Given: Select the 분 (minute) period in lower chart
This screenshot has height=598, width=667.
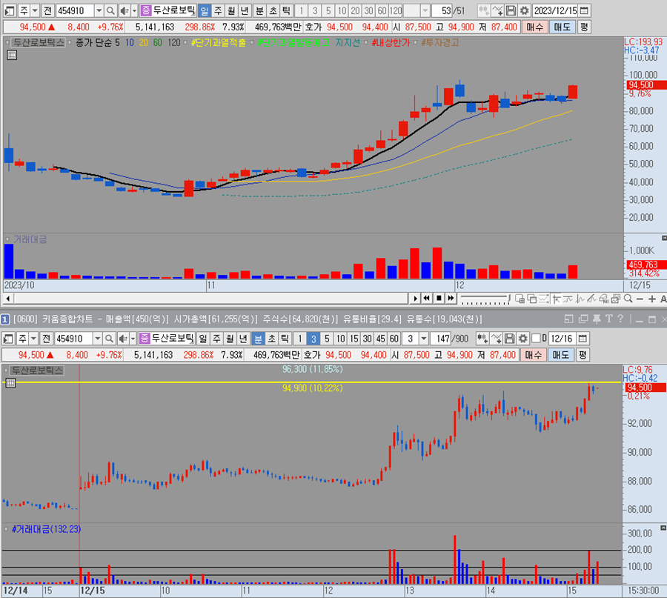Looking at the screenshot, I should point(258,339).
